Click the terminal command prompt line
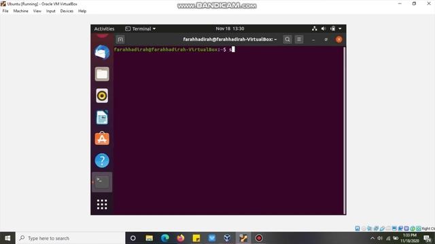Viewport: 435px width, 244px height. tap(174, 49)
